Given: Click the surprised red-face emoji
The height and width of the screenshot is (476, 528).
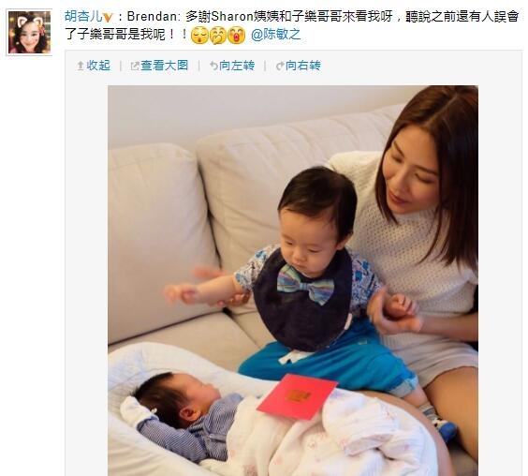Looking at the screenshot, I should tap(237, 36).
